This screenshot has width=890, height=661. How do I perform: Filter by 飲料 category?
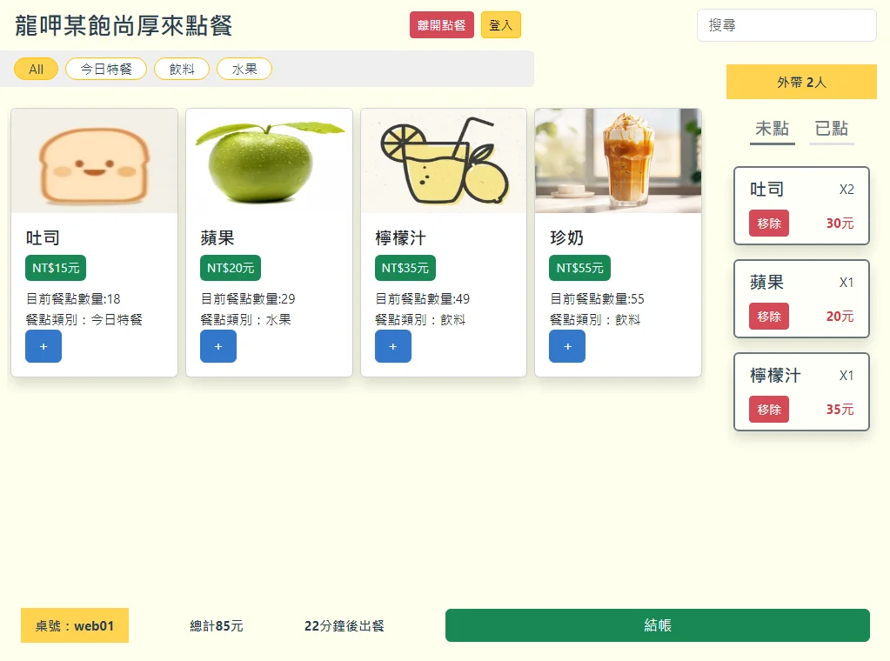point(182,70)
